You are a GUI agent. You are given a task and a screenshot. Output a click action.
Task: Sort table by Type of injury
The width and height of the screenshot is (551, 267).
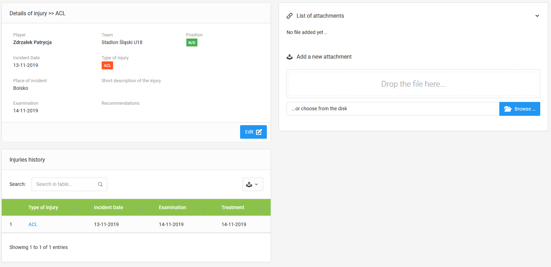43,207
